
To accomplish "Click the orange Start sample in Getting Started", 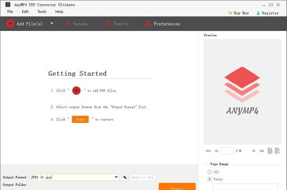I will click(80, 120).
